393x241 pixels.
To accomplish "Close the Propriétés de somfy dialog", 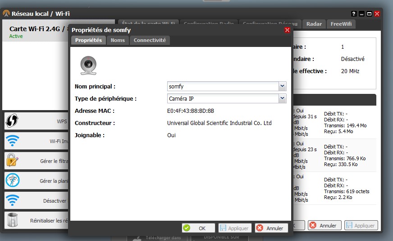I will pos(287,30).
